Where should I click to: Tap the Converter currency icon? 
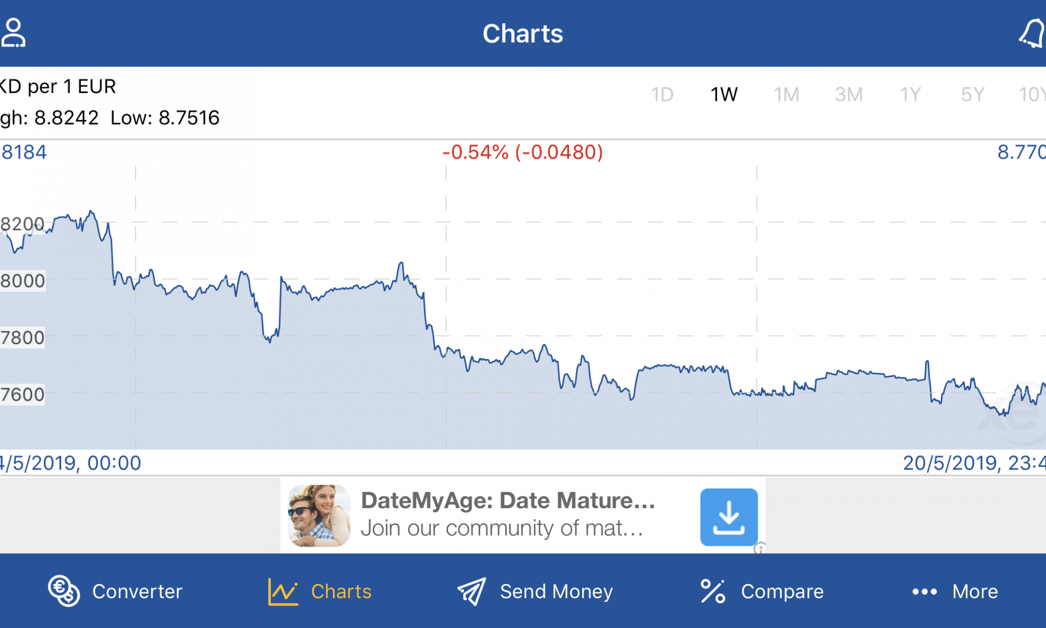pos(64,591)
